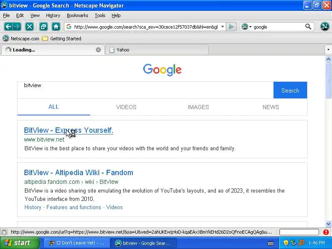The height and width of the screenshot is (249, 332).
Task: Click the vertical scrollbar thumb
Action: [x=328, y=80]
